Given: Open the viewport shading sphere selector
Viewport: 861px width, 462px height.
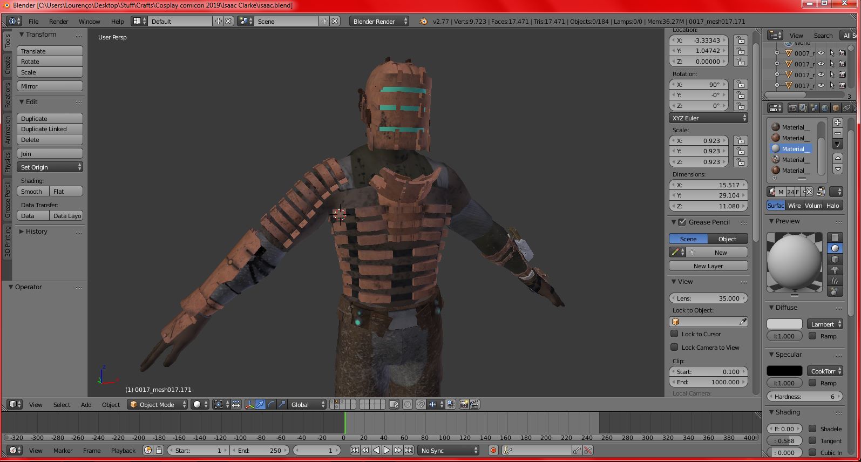Looking at the screenshot, I should [x=200, y=404].
